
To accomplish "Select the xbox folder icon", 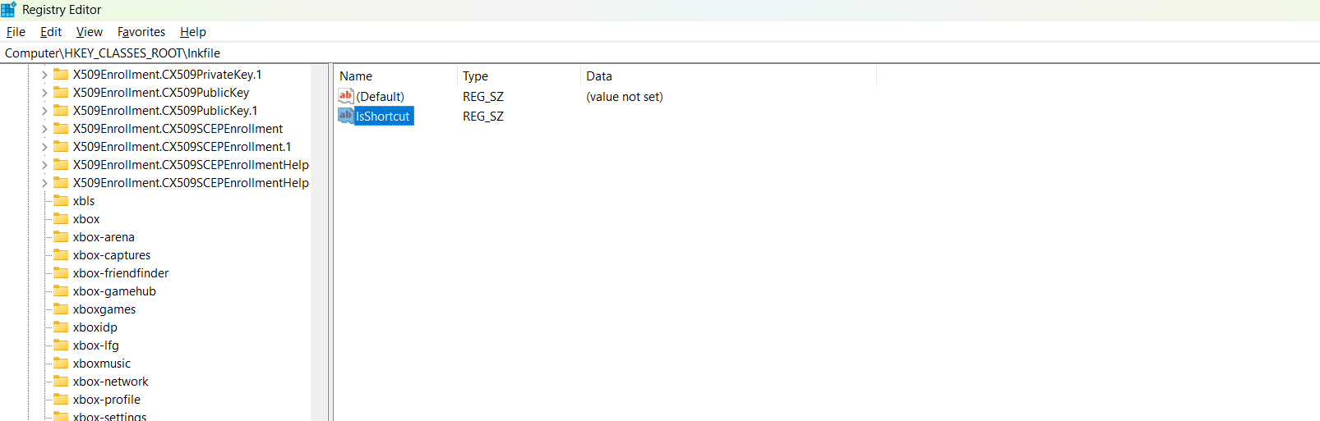I will [61, 219].
